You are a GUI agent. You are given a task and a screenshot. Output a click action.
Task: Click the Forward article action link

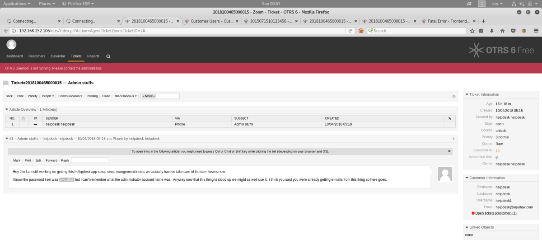pyautogui.click(x=51, y=160)
